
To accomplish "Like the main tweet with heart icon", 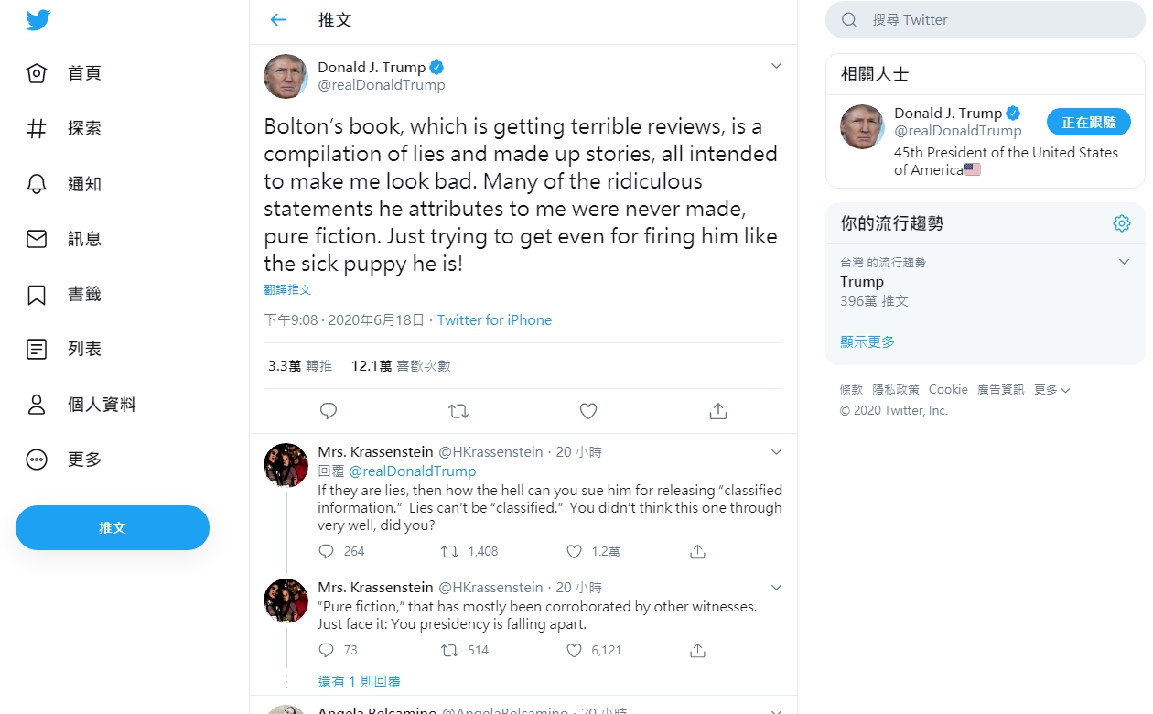I will [x=588, y=411].
